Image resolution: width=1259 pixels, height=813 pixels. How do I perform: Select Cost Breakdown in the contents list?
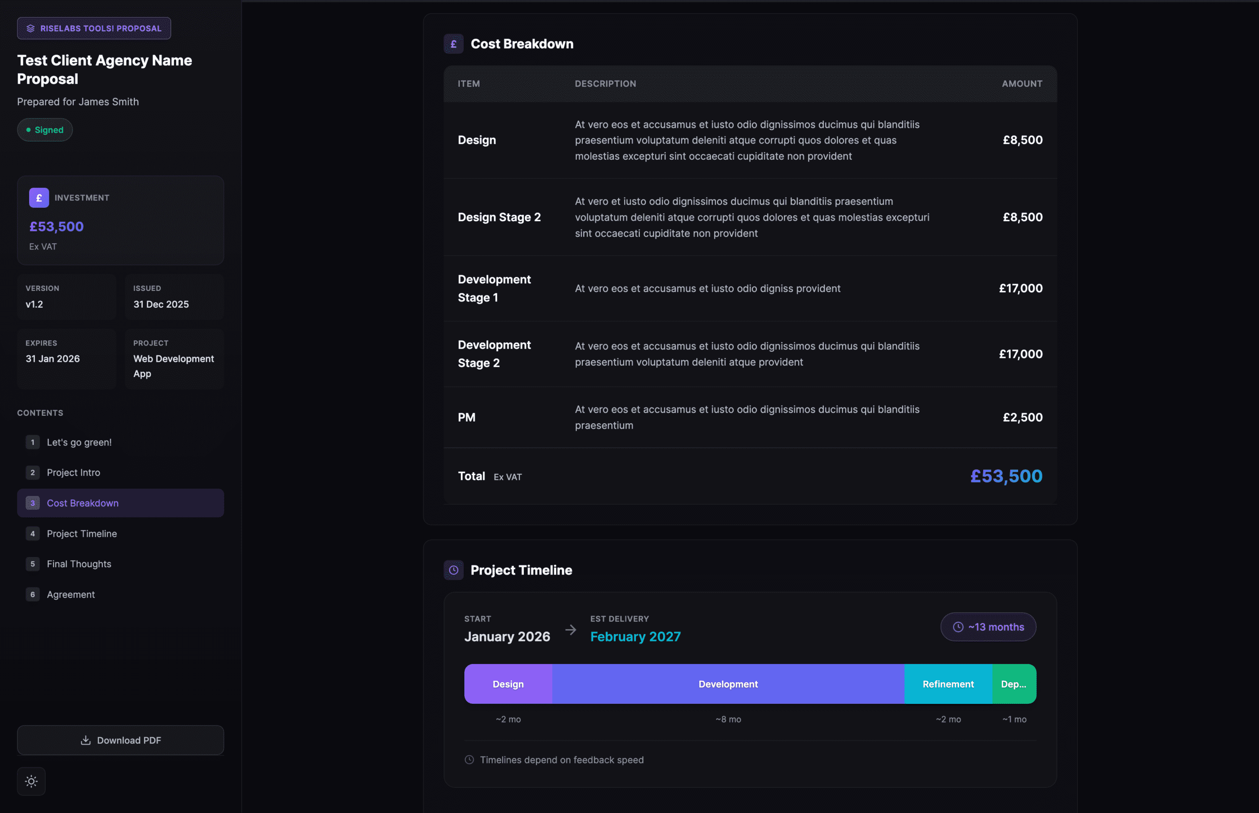[83, 502]
